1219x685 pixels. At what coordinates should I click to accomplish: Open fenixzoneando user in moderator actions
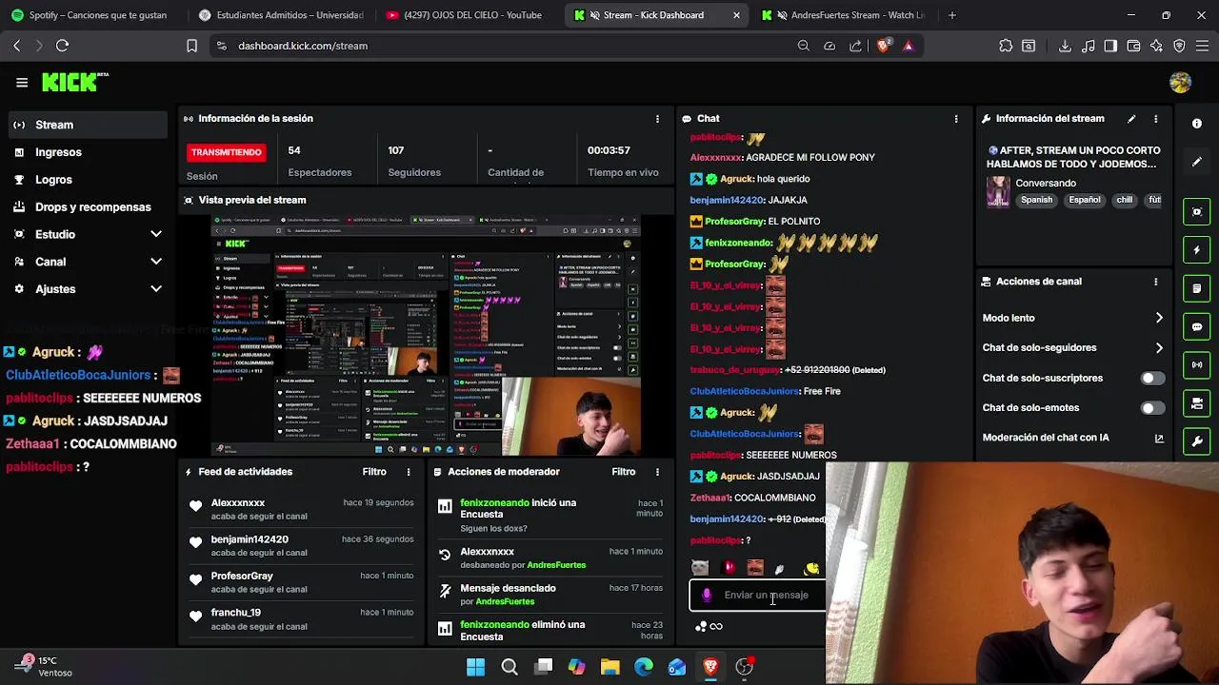click(494, 503)
